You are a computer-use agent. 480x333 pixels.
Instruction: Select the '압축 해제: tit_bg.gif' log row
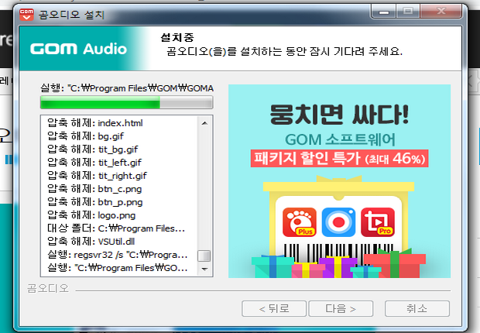click(x=119, y=149)
